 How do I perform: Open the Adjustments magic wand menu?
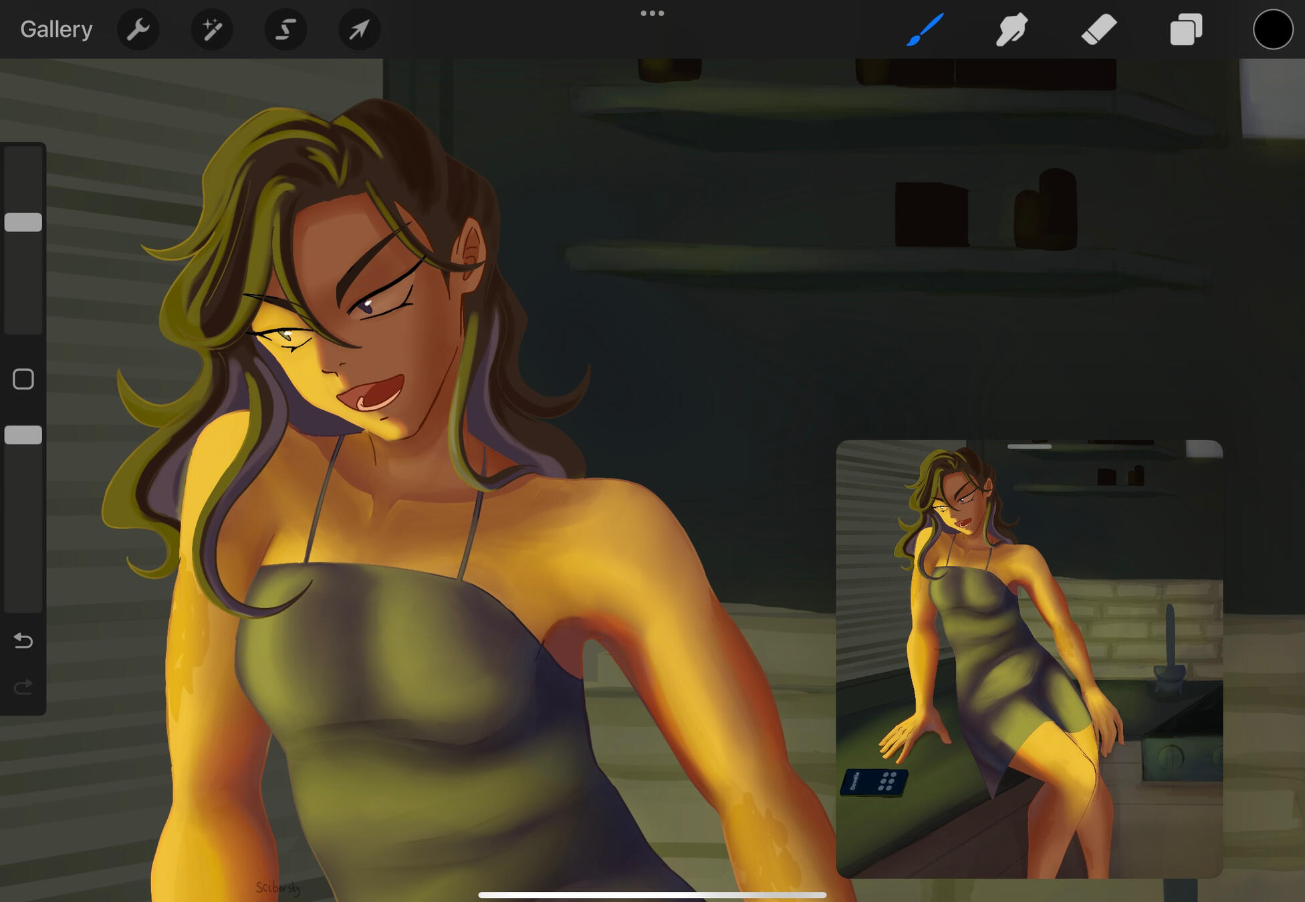pyautogui.click(x=212, y=29)
